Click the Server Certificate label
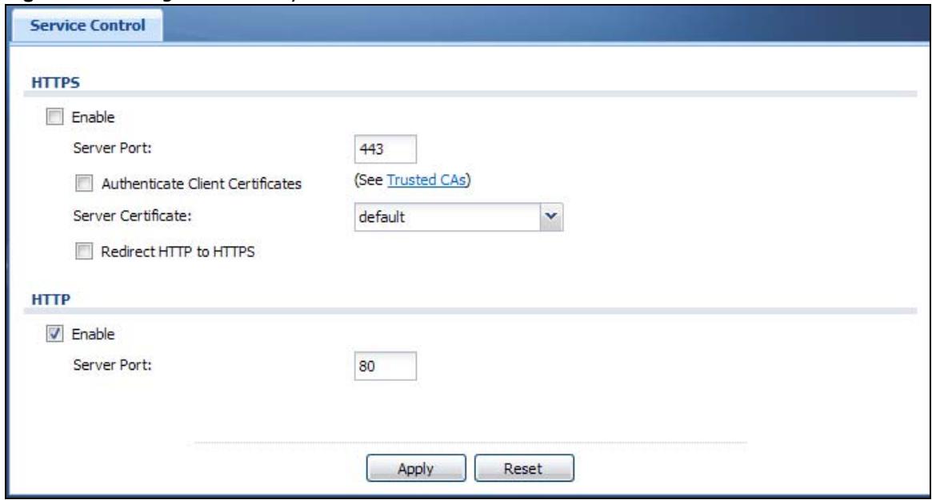The image size is (932, 500). click(132, 216)
